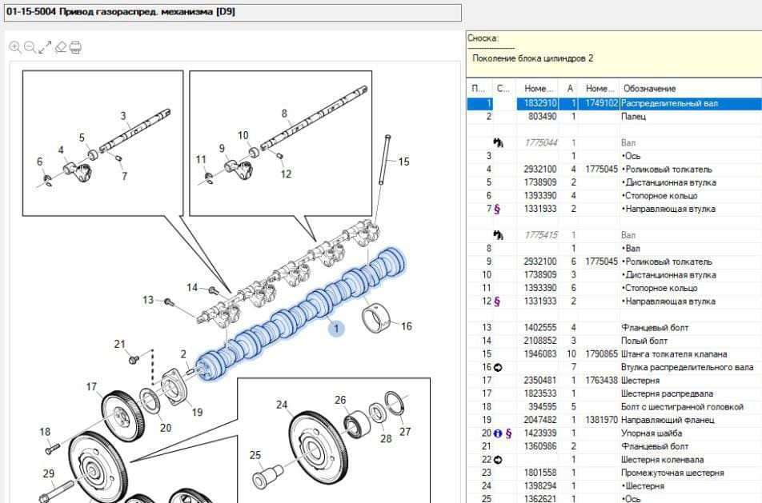Viewport: 762px width, 503px height.
Task: Click the arrow icon on row 22
Action: [498, 460]
